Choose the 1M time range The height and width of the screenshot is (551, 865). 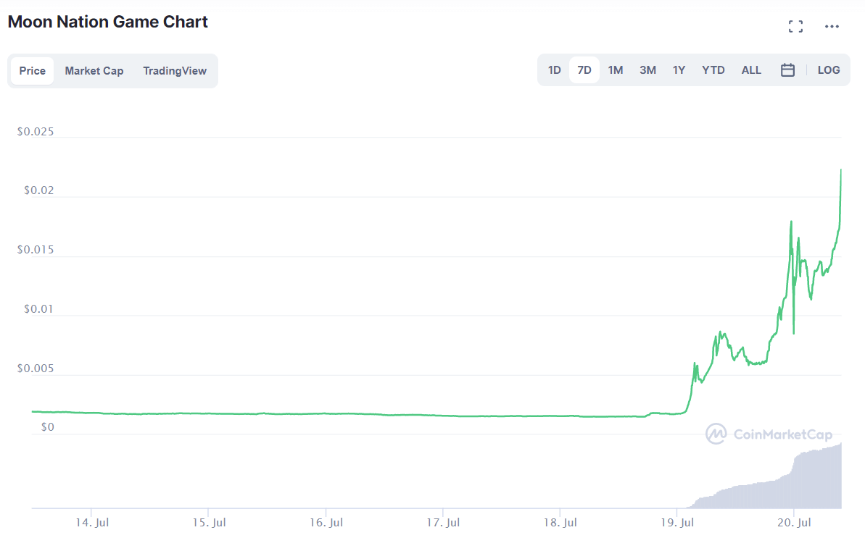tap(615, 70)
